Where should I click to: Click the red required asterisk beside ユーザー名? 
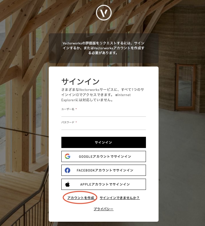(76, 108)
